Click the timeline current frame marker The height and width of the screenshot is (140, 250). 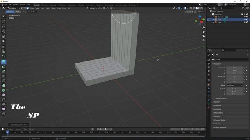[x=7, y=132]
